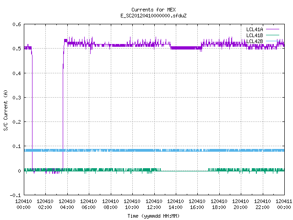The image size is (293, 220).
Task: Click the flat purple LCL41A segment near 14:00
Action: click(186, 48)
